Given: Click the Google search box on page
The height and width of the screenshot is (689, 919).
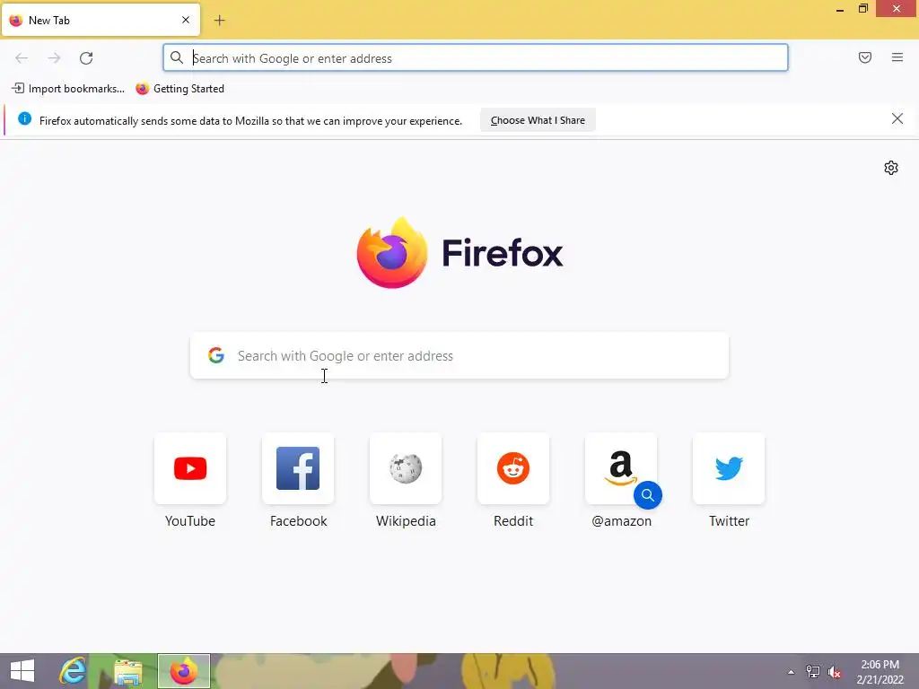Looking at the screenshot, I should [x=459, y=355].
